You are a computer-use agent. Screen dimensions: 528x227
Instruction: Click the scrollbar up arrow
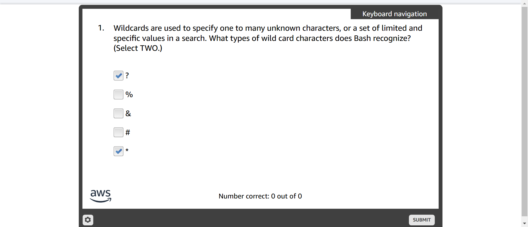524,4
